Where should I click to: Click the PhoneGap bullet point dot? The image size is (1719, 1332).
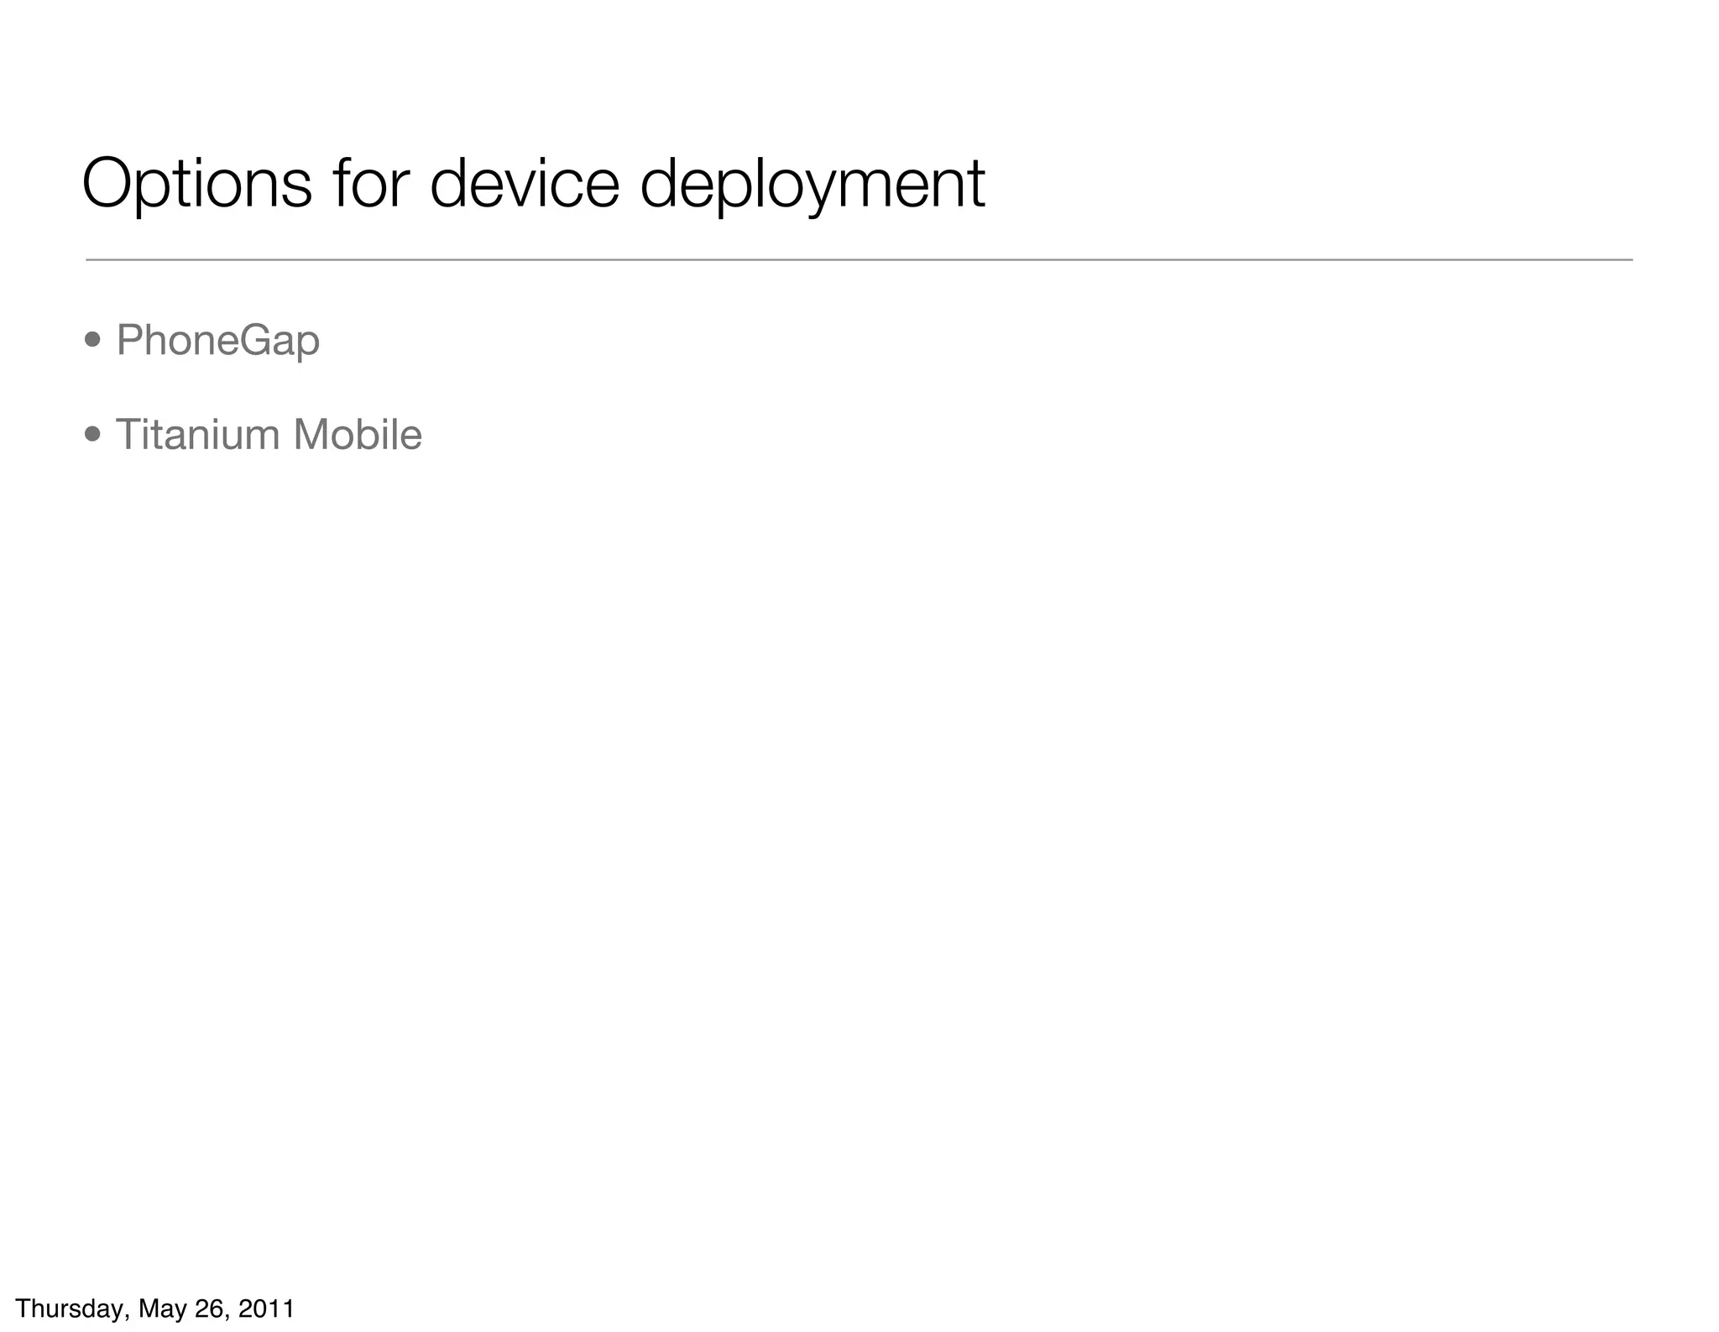tap(93, 341)
